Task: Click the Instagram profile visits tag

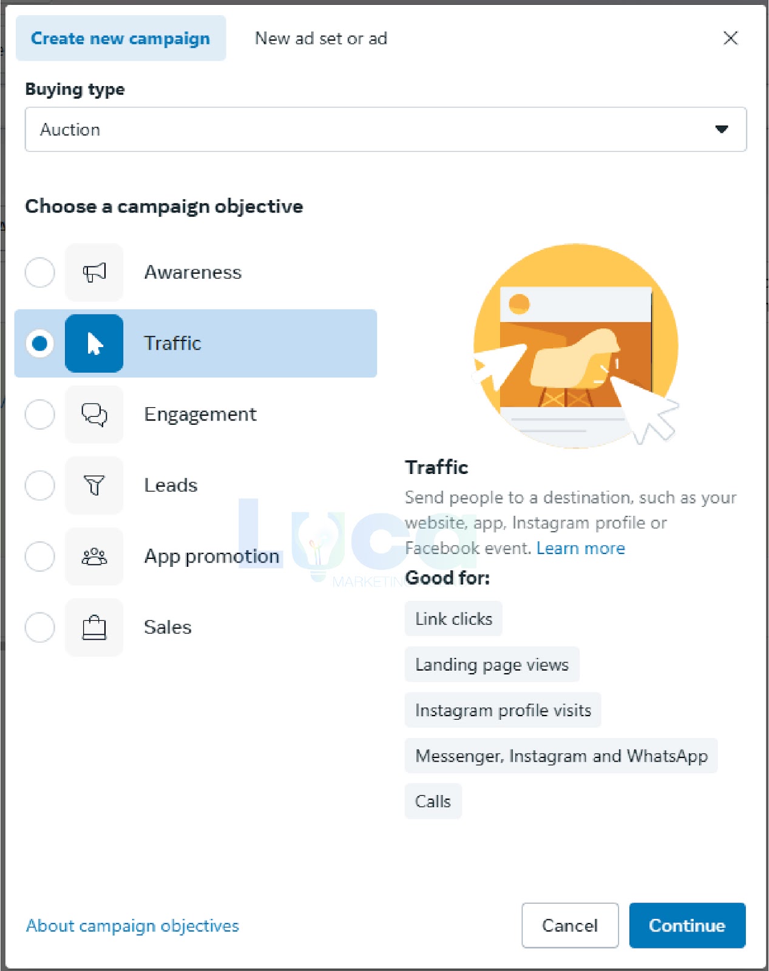Action: point(503,710)
